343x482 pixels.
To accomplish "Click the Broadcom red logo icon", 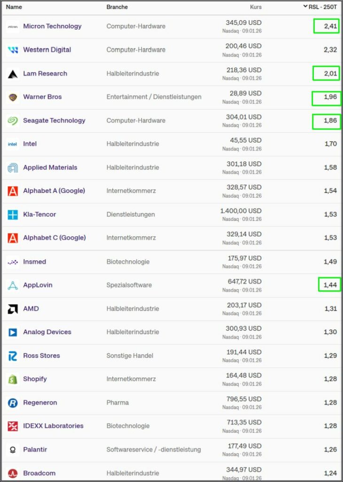I will (x=13, y=473).
